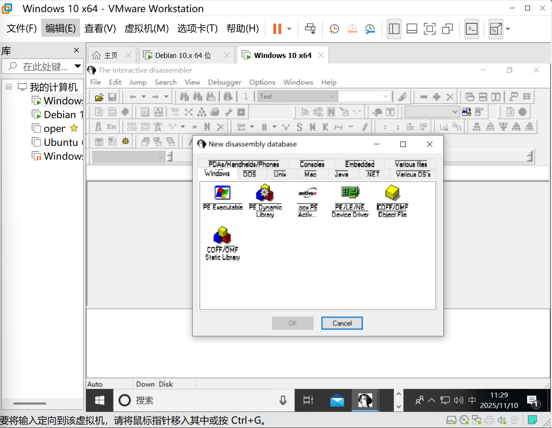Pause the virtual machine with the orange button

click(x=277, y=29)
